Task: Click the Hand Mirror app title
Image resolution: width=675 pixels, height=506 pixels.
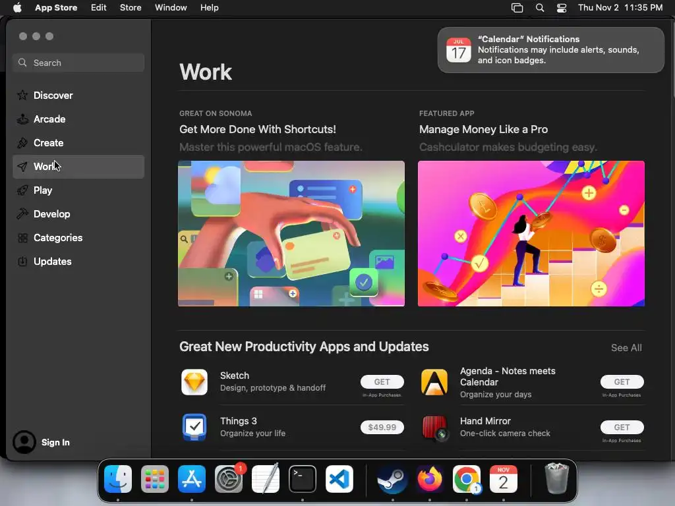Action: [485, 421]
